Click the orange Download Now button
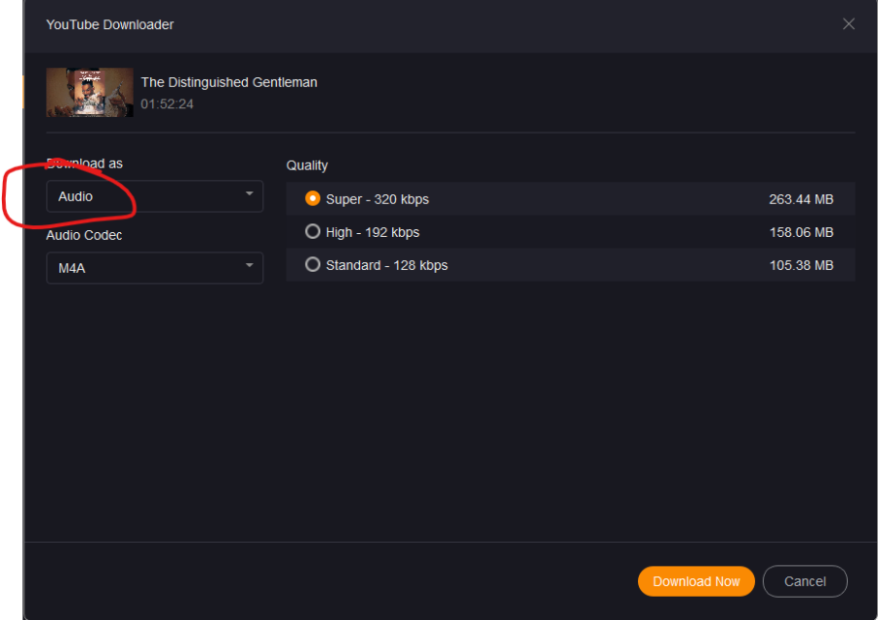The width and height of the screenshot is (878, 620). (696, 581)
